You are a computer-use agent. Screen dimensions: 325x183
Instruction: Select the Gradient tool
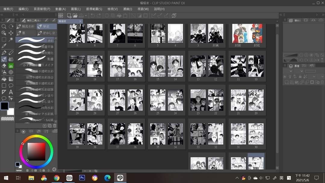click(x=11, y=79)
